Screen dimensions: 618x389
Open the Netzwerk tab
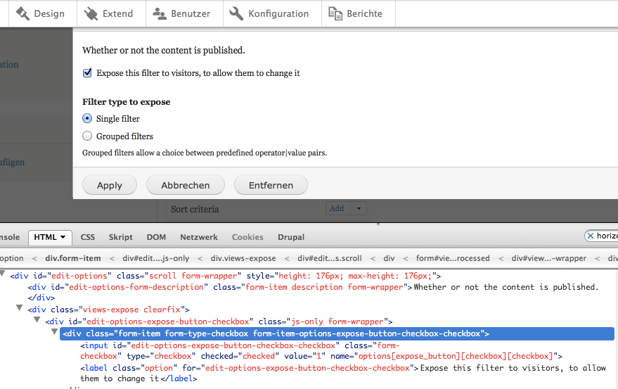(x=199, y=237)
